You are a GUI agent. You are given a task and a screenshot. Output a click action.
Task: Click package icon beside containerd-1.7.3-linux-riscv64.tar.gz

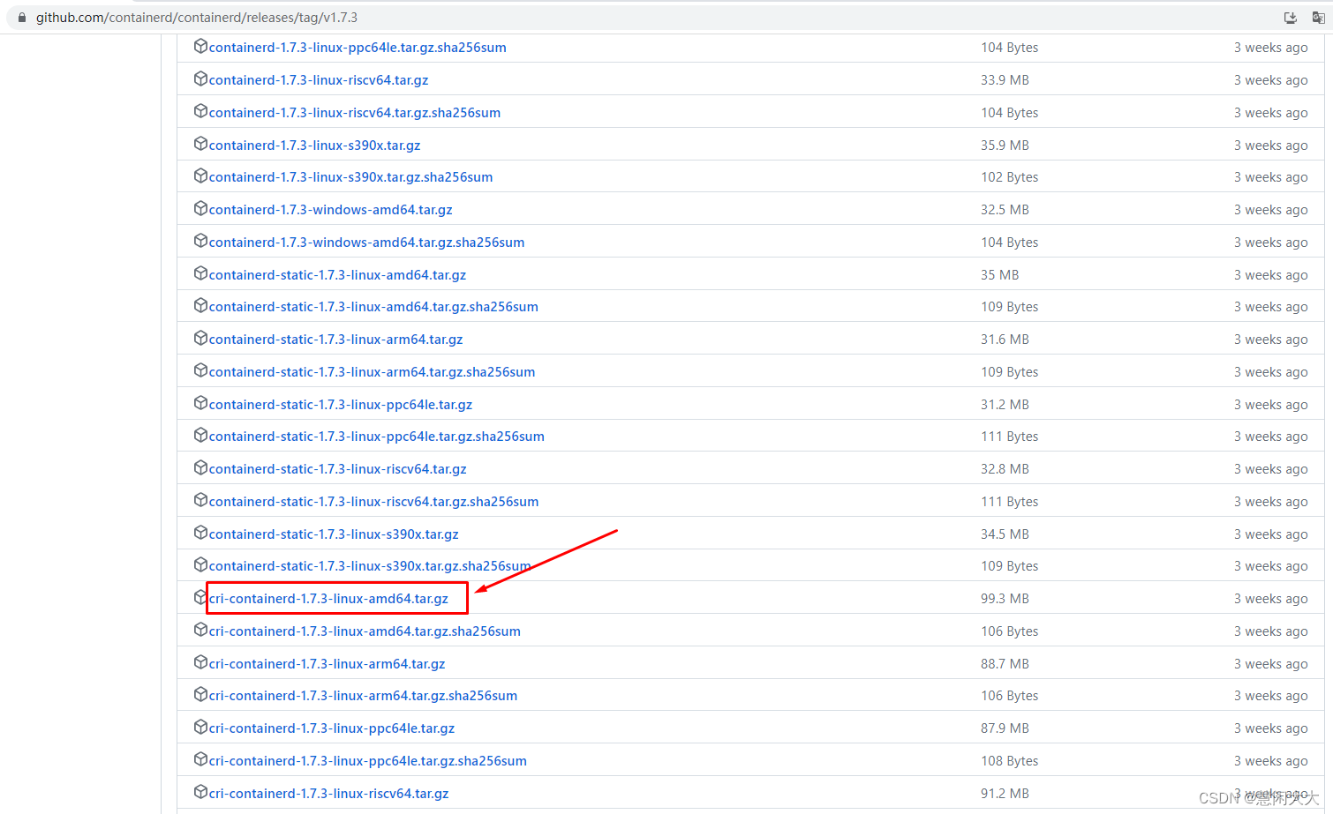[x=200, y=78]
